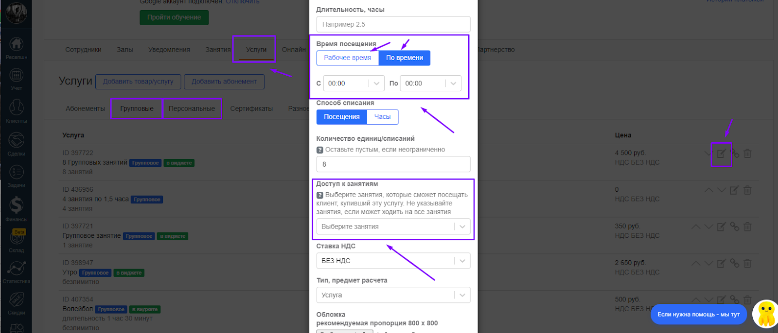This screenshot has height=333, width=778.
Task: Move the 350 руб. service up
Action: [x=696, y=227]
